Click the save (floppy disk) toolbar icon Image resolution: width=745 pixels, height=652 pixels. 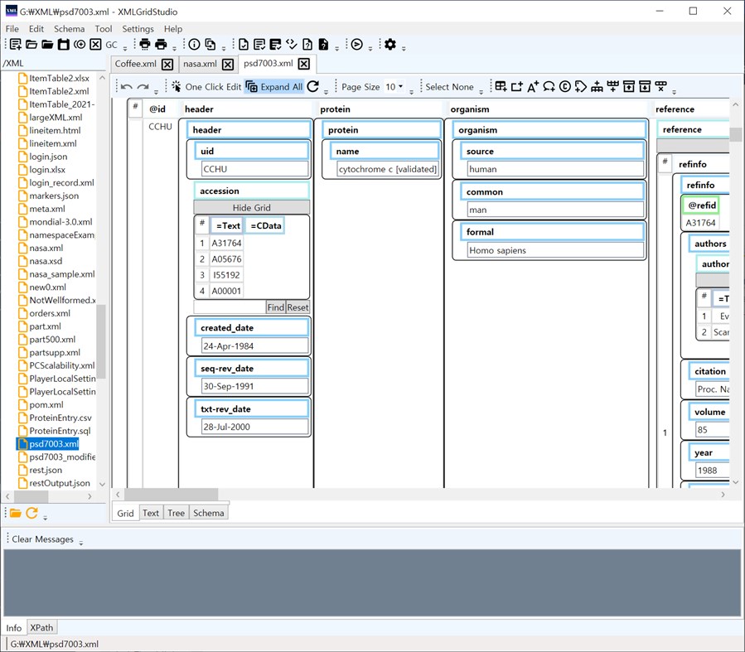(x=64, y=45)
